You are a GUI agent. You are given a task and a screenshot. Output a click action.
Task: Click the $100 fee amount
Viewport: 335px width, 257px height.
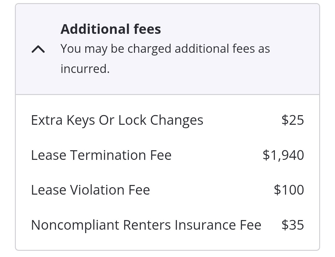click(289, 190)
